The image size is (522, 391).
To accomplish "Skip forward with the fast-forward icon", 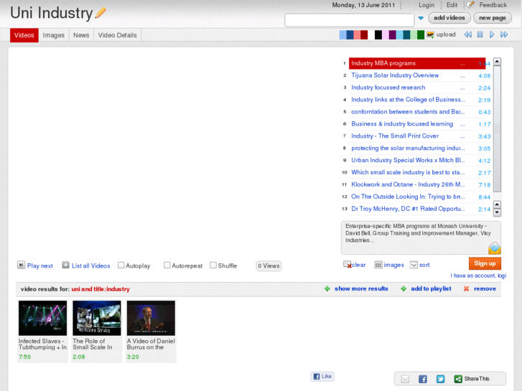I will [504, 34].
